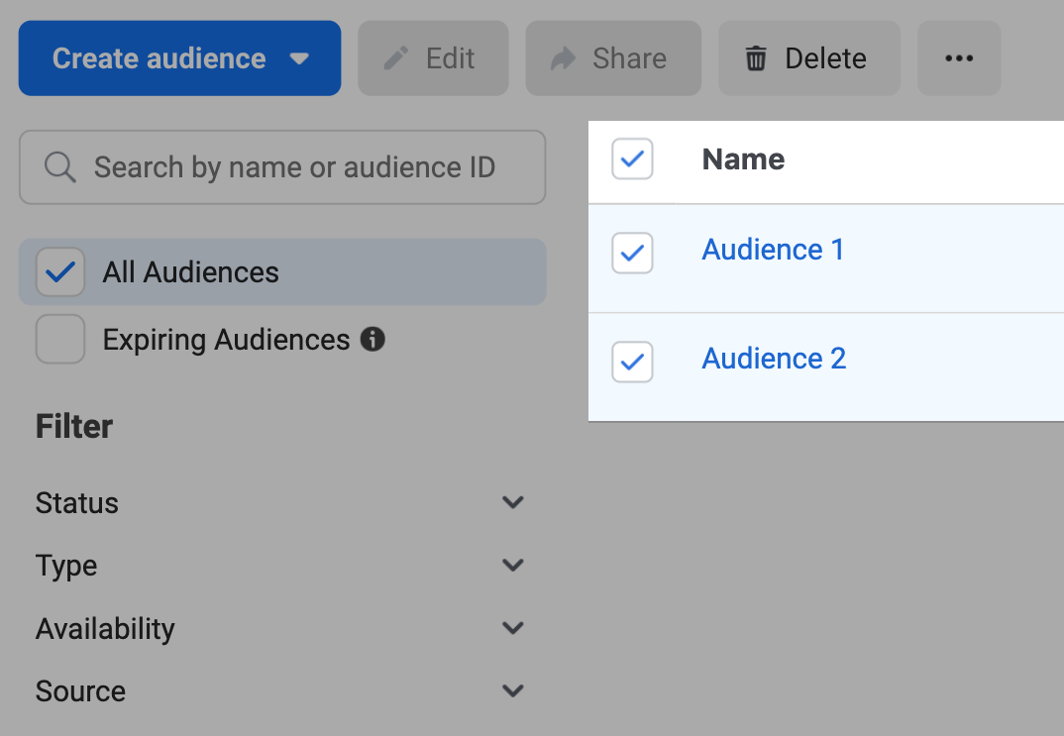Expand the Availability filter
The image size is (1064, 736).
pyautogui.click(x=513, y=627)
